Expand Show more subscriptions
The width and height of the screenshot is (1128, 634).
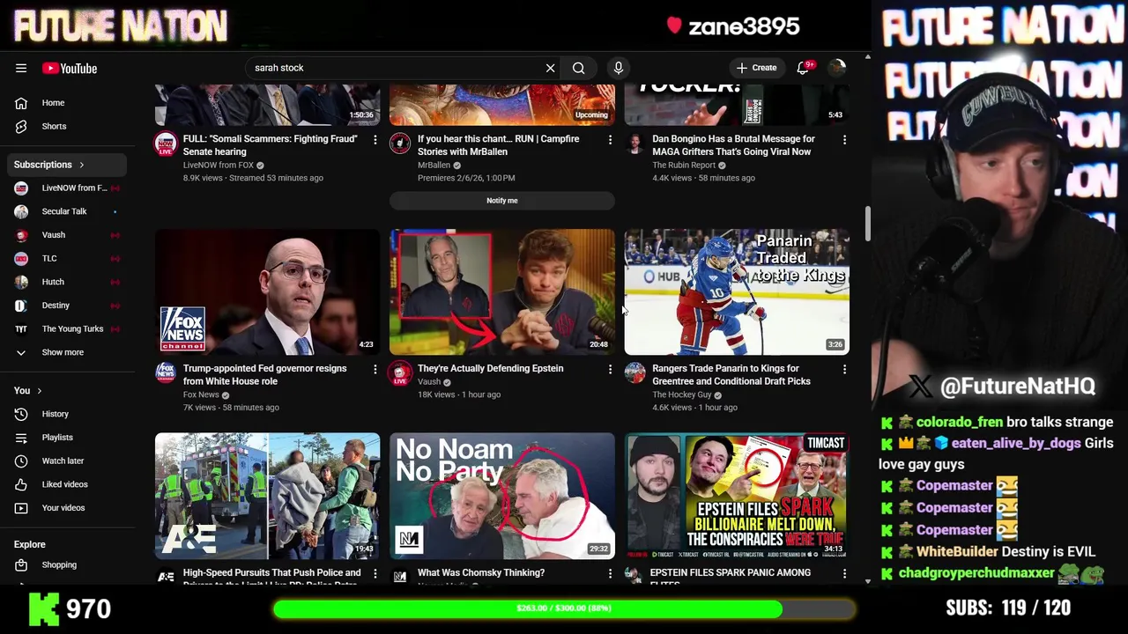coord(67,352)
